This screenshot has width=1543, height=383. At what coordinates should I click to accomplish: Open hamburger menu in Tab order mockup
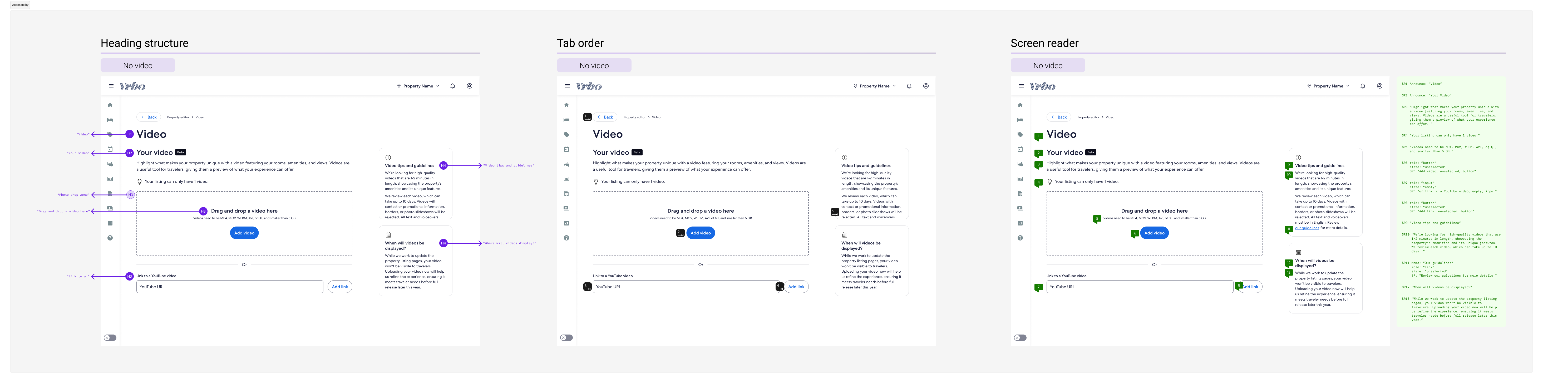(x=567, y=86)
